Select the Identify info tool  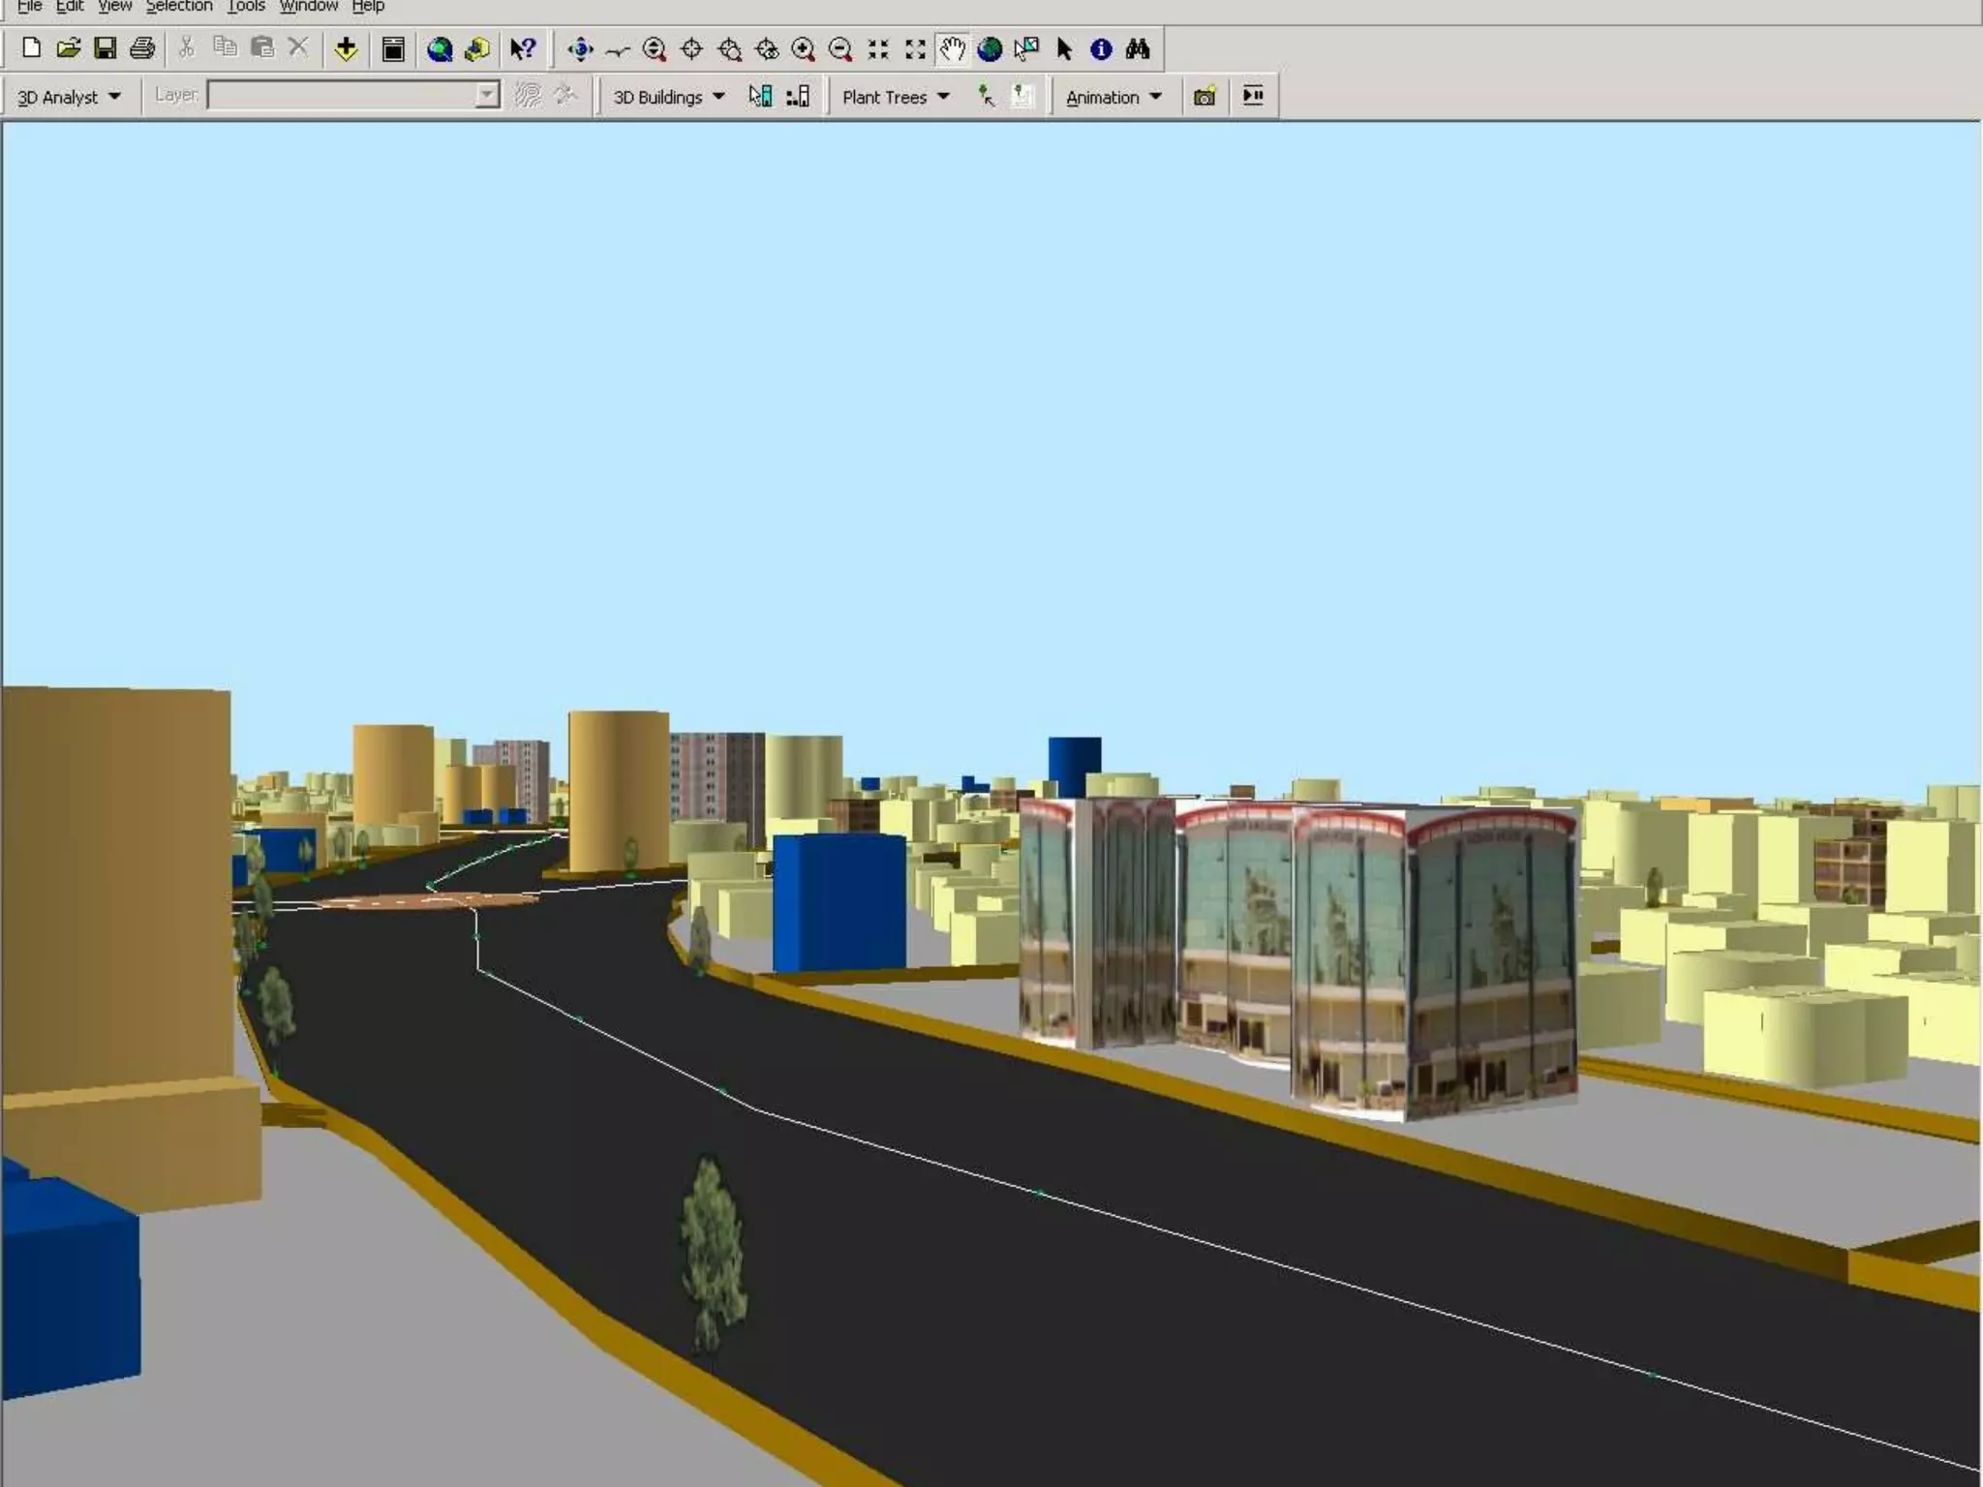coord(1101,48)
